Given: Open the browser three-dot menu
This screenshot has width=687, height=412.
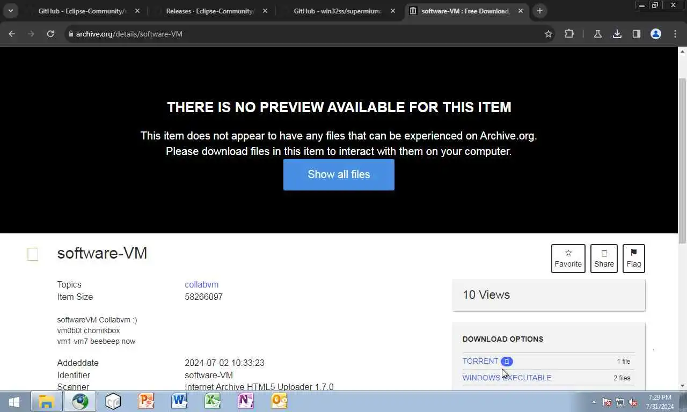Looking at the screenshot, I should [675, 34].
